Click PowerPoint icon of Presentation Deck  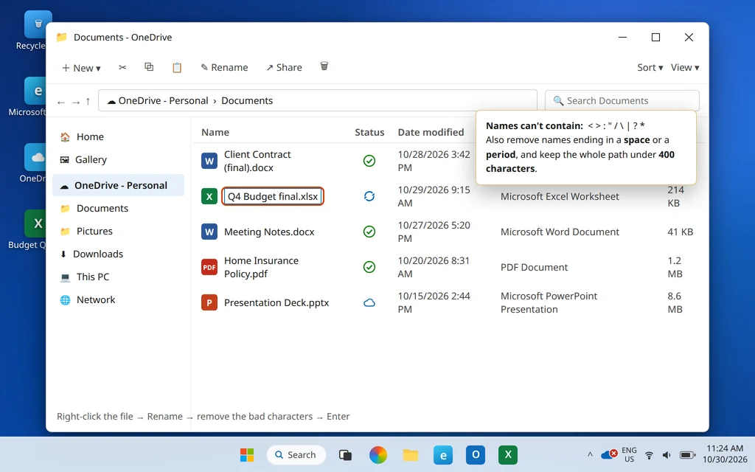209,302
